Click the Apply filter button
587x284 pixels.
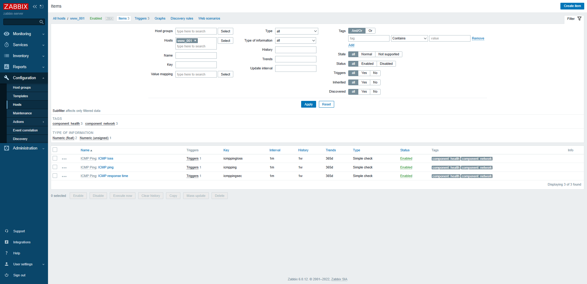[308, 105]
